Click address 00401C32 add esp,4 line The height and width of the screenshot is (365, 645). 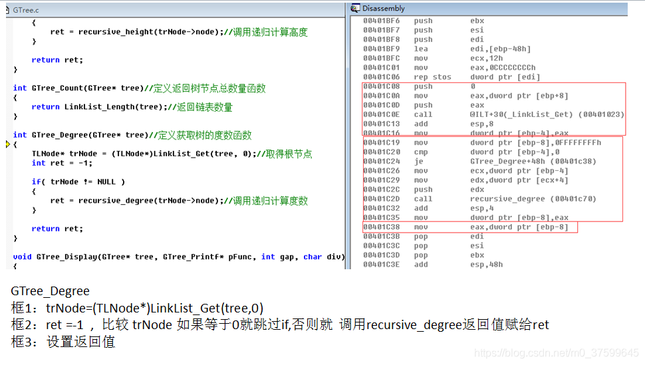pos(428,208)
